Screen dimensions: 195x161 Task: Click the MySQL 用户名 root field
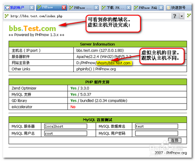tap(66, 133)
